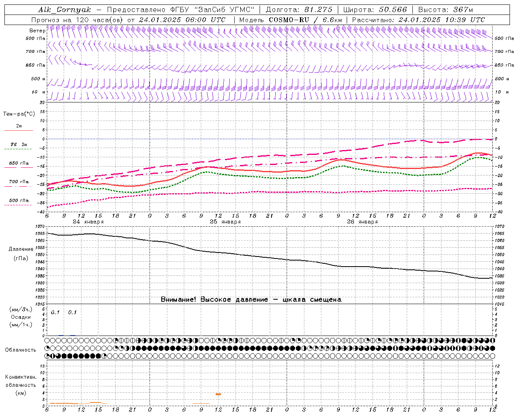
Task: Click the Модель COSMO-RU / 6.6км label
Action: point(290,20)
